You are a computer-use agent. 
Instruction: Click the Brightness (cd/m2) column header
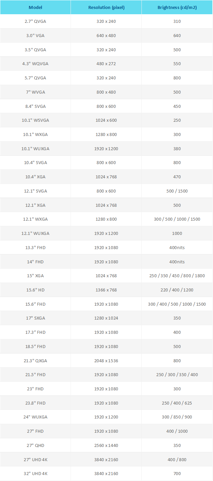[x=177, y=7]
